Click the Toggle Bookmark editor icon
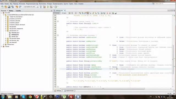This screenshot has height=99, width=176. 98,13
